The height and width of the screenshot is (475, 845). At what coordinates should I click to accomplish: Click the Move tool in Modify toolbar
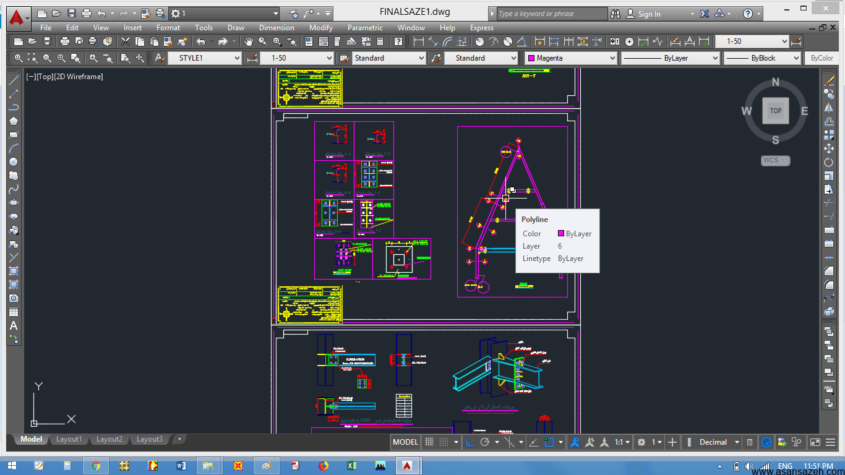coord(829,148)
